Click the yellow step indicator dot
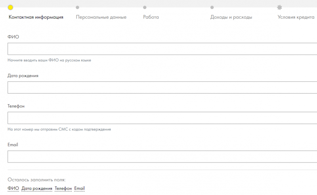This screenshot has width=317, height=195. pyautogui.click(x=10, y=8)
